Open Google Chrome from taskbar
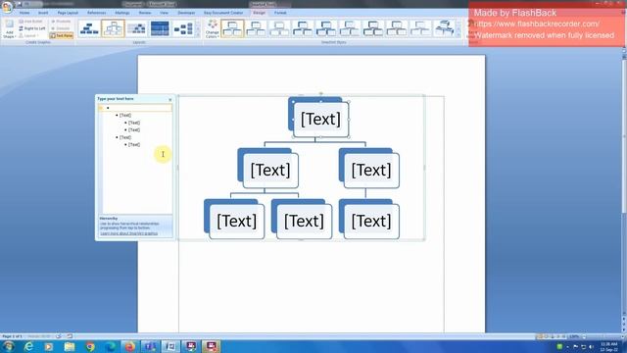This screenshot has width=627, height=353. [x=90, y=346]
